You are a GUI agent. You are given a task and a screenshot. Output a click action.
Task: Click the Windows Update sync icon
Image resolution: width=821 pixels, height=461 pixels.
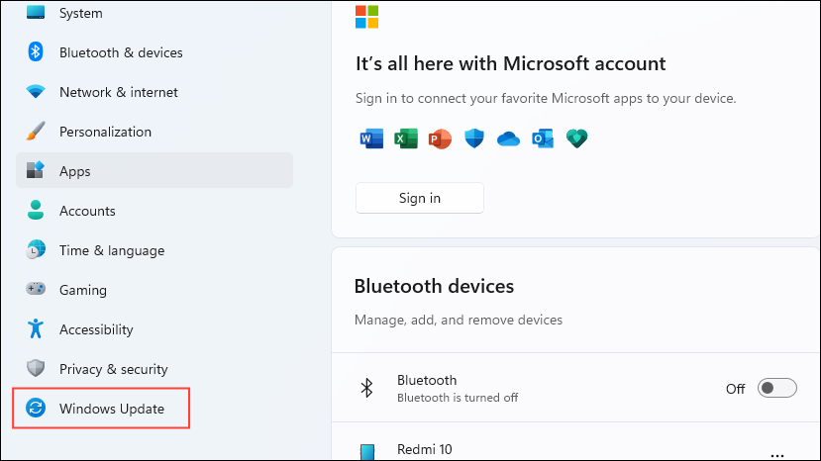[36, 408]
